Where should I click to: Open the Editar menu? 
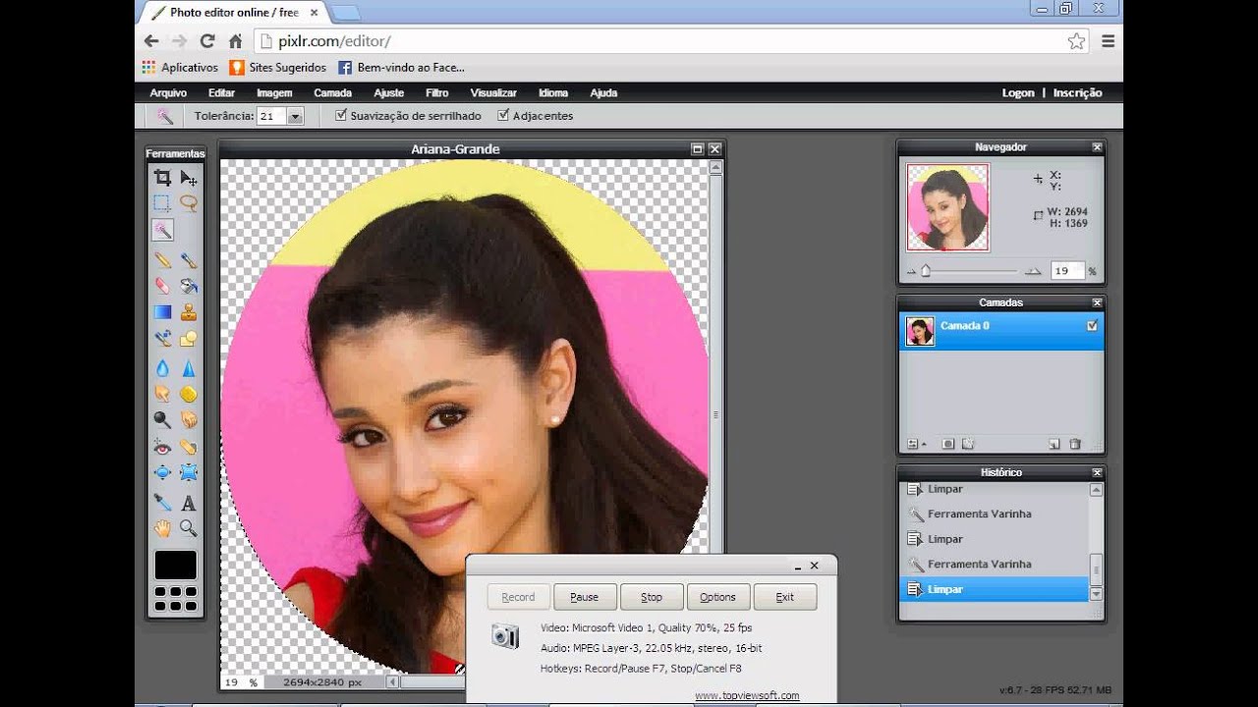pos(222,92)
